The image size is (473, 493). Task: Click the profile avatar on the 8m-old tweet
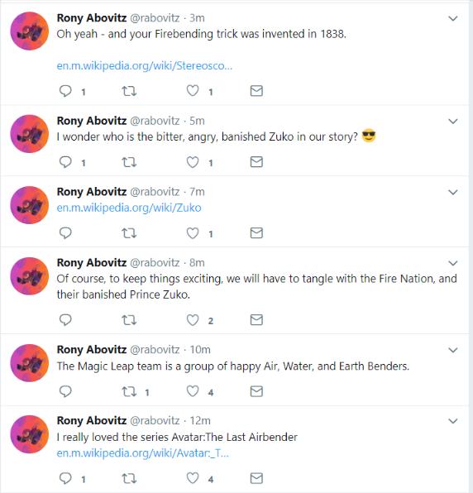pos(30,276)
